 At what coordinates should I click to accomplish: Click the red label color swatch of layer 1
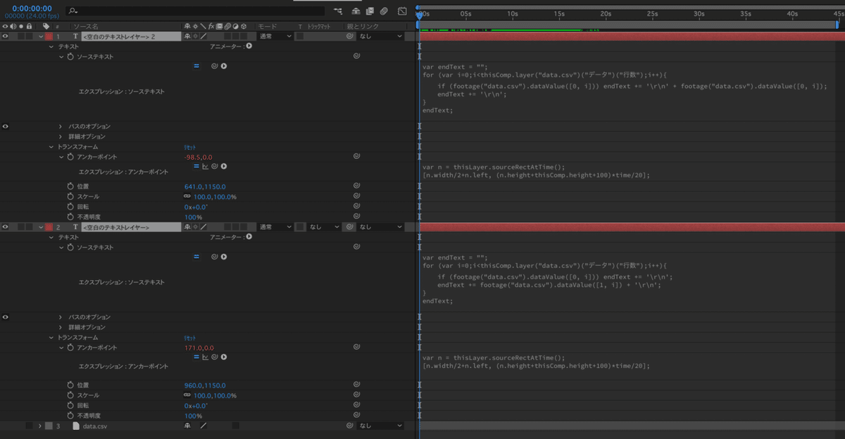click(x=49, y=36)
